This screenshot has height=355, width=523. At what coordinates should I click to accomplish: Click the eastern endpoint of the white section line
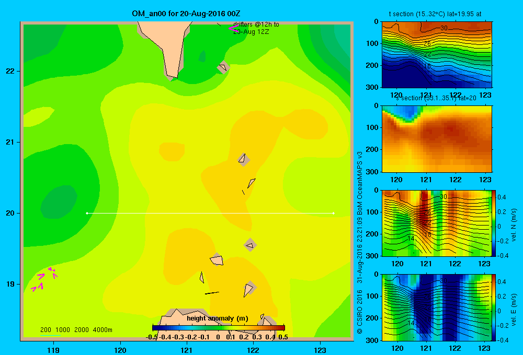334,213
